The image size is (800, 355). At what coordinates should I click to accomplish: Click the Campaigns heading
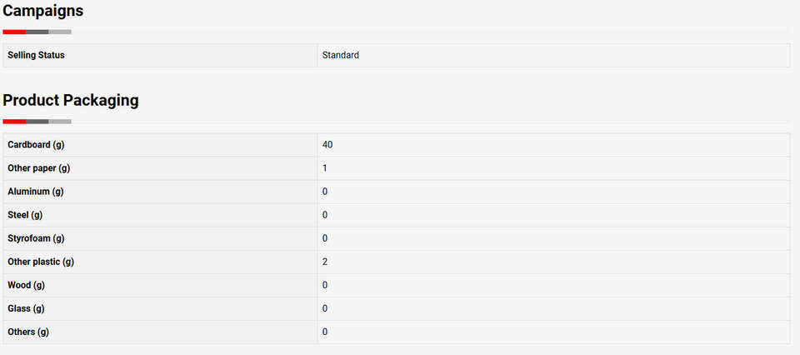(x=42, y=11)
